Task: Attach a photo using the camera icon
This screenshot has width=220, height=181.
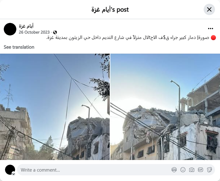Action: pos(192,170)
